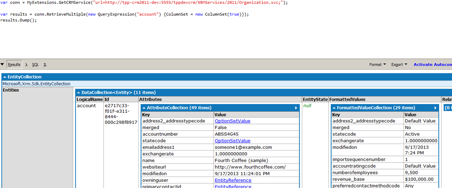Click the websiteurl http://www.fourthcoffee.com/ value

[250, 167]
